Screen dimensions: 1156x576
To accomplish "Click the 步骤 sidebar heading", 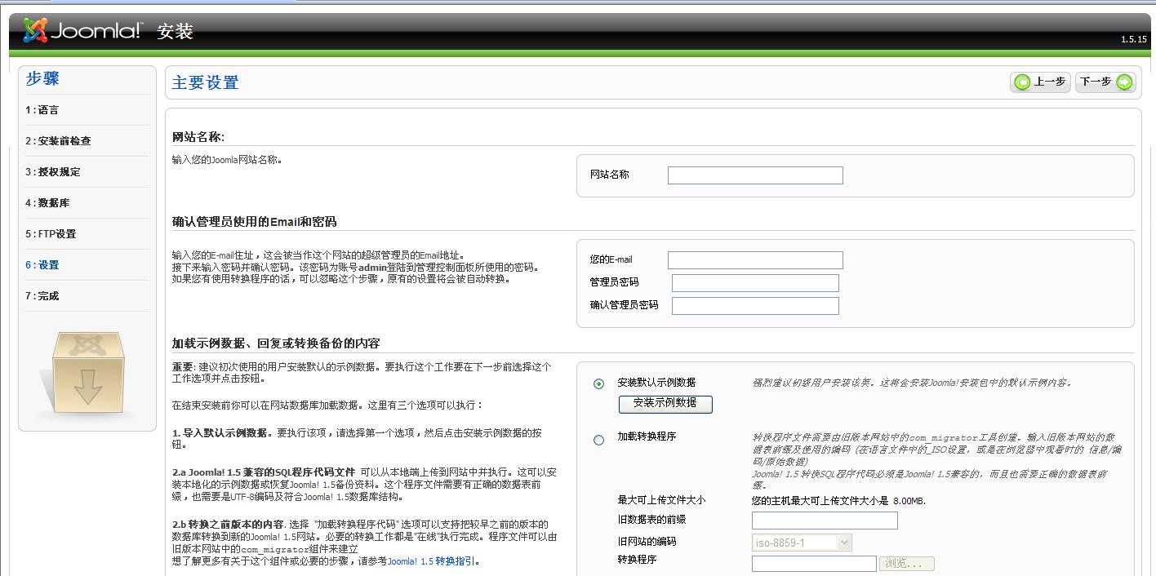I will pos(42,79).
